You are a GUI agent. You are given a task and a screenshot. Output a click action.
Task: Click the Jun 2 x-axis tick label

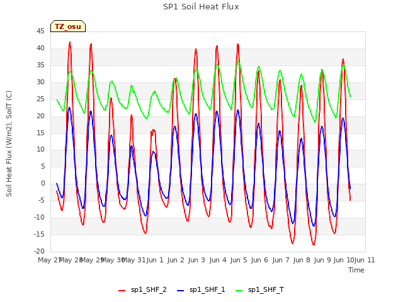176,260
